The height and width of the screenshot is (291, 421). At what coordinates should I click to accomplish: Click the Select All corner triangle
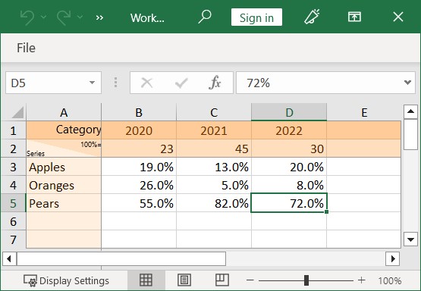(x=17, y=112)
